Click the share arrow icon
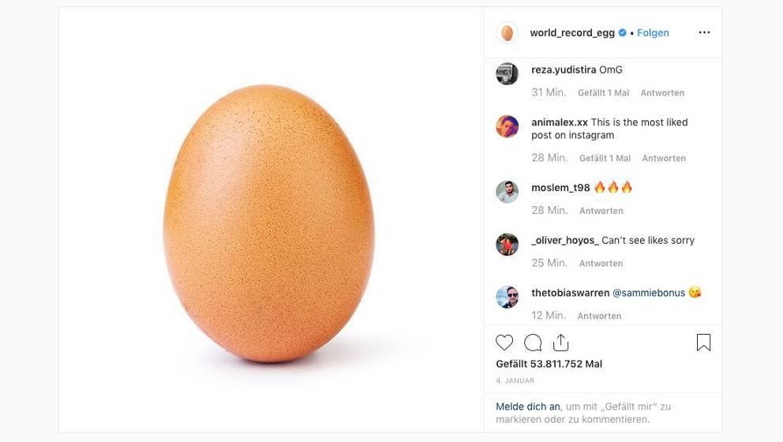The image size is (783, 442). point(560,342)
